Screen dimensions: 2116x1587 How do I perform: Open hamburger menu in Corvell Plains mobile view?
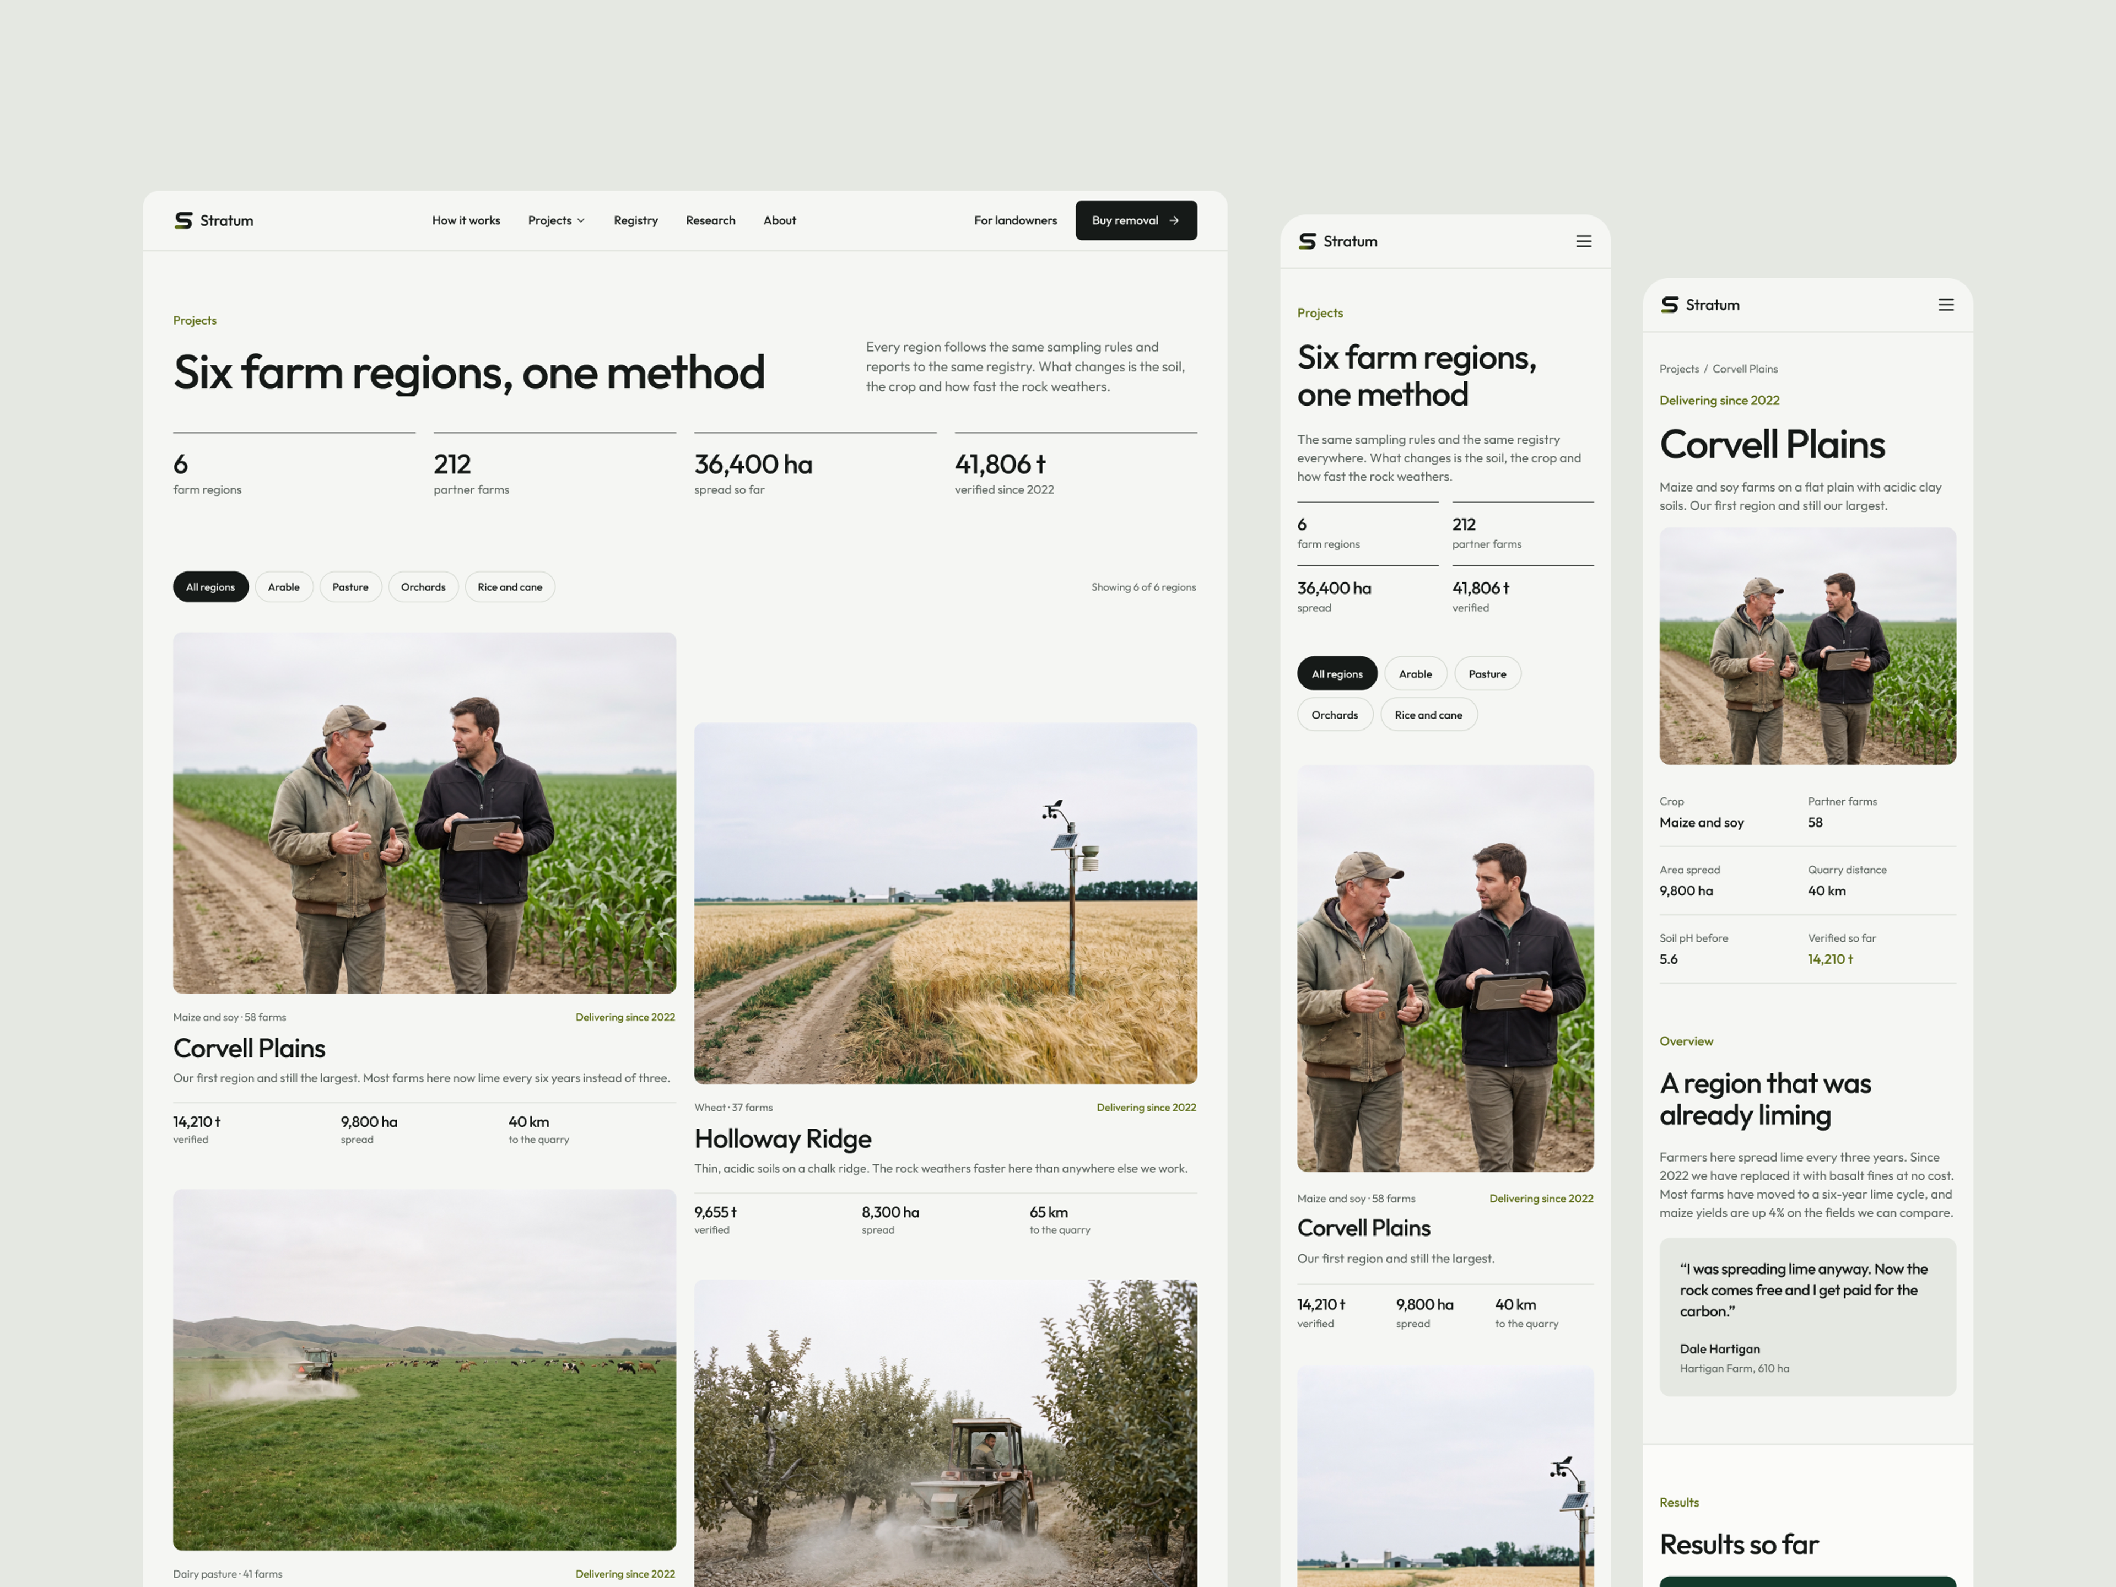click(1946, 305)
